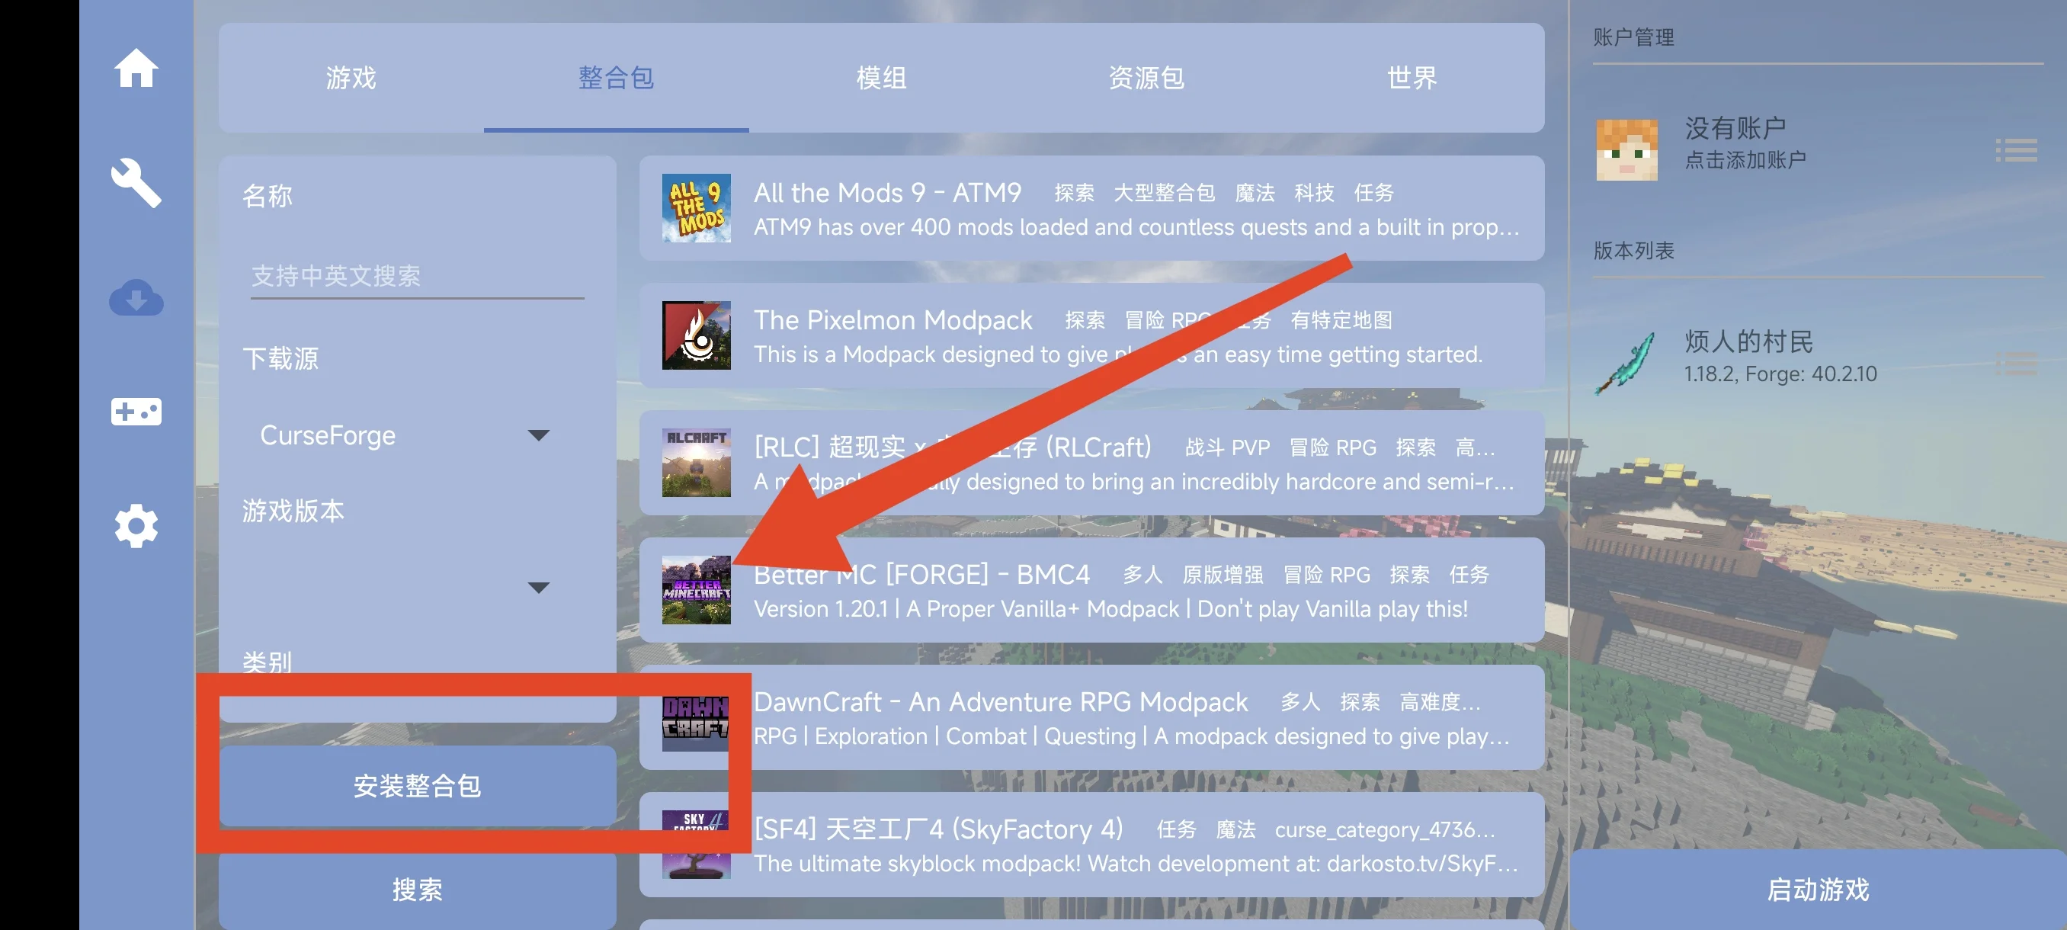The width and height of the screenshot is (2067, 930).
Task: Select The Pixelmon Modpack title
Action: [x=893, y=320]
